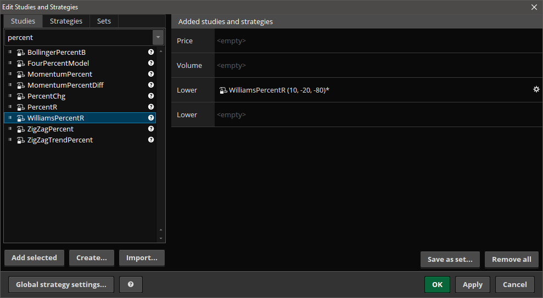Open help for MomentumPercent study

[151, 74]
